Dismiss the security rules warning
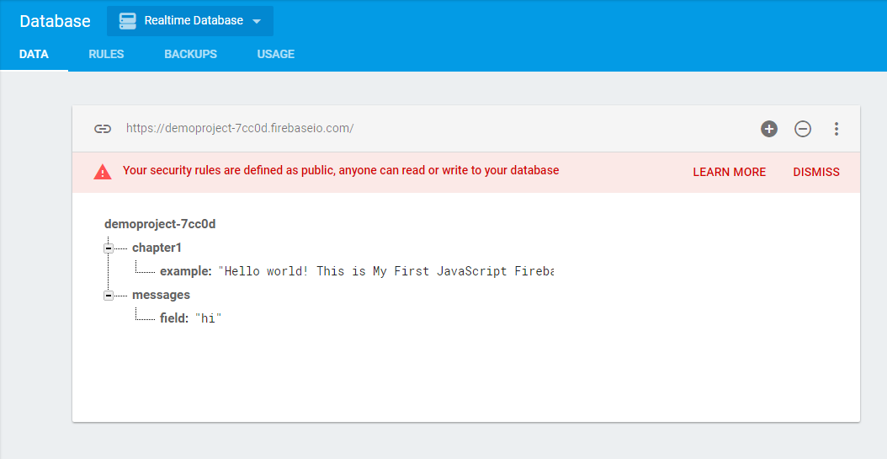 click(x=816, y=172)
